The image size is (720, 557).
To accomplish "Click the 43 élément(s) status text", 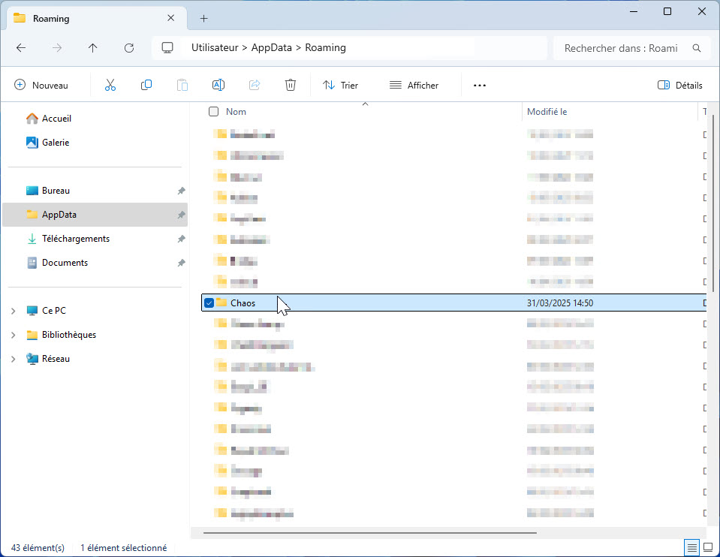I will click(x=38, y=548).
